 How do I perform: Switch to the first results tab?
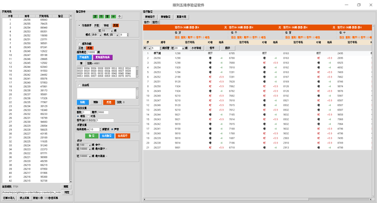pyautogui.click(x=147, y=22)
